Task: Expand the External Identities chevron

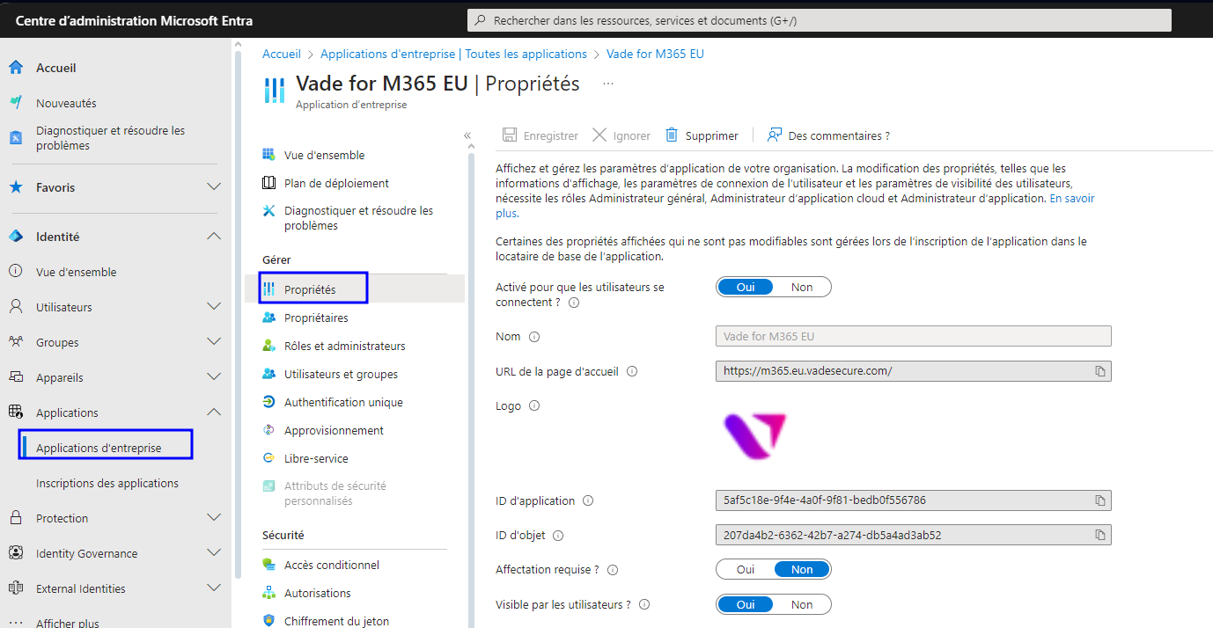Action: click(x=213, y=588)
